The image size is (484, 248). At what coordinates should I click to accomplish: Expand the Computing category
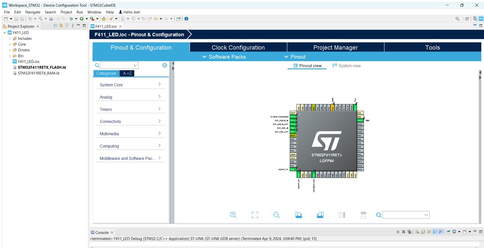pyautogui.click(x=131, y=146)
